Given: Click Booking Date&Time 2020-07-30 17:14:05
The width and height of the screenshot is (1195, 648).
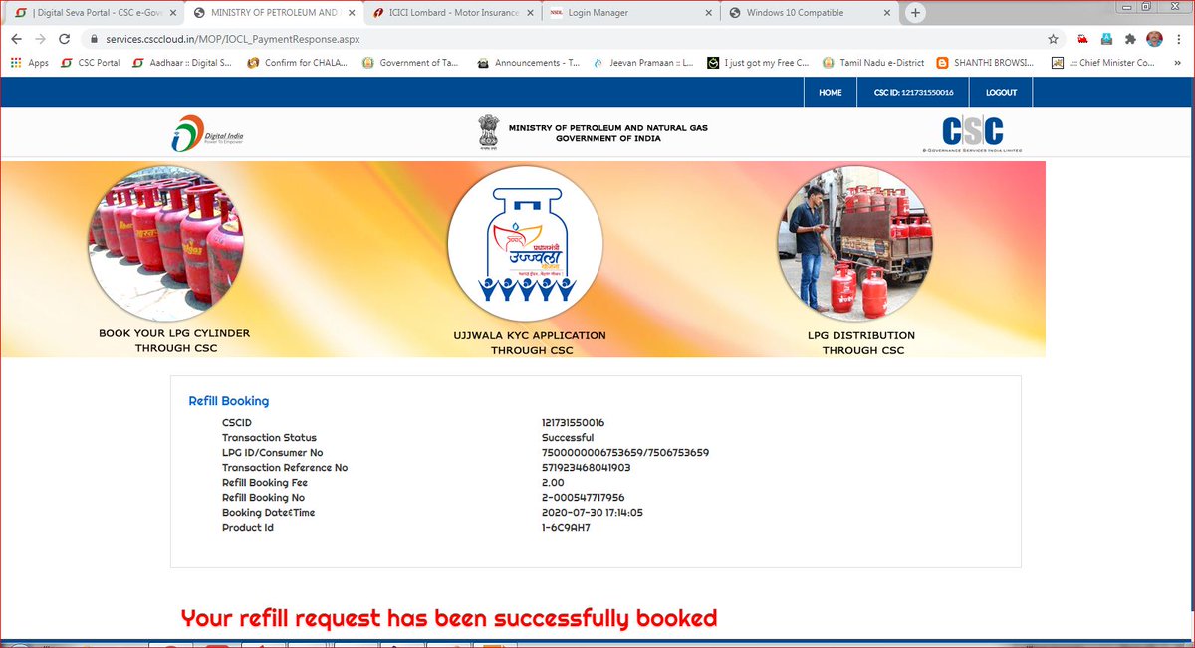Looking at the screenshot, I should (593, 513).
